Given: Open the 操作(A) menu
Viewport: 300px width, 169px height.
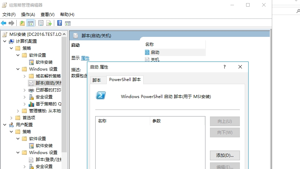Looking at the screenshot, I should coord(28,14).
